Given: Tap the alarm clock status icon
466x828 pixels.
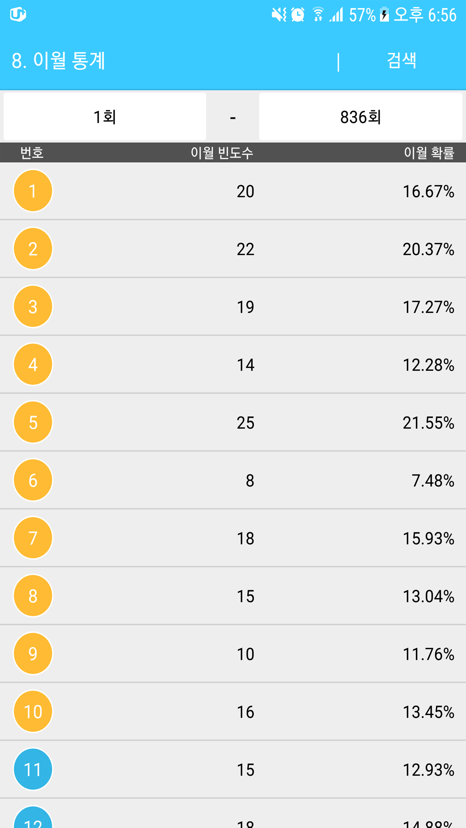Looking at the screenshot, I should coord(298,15).
